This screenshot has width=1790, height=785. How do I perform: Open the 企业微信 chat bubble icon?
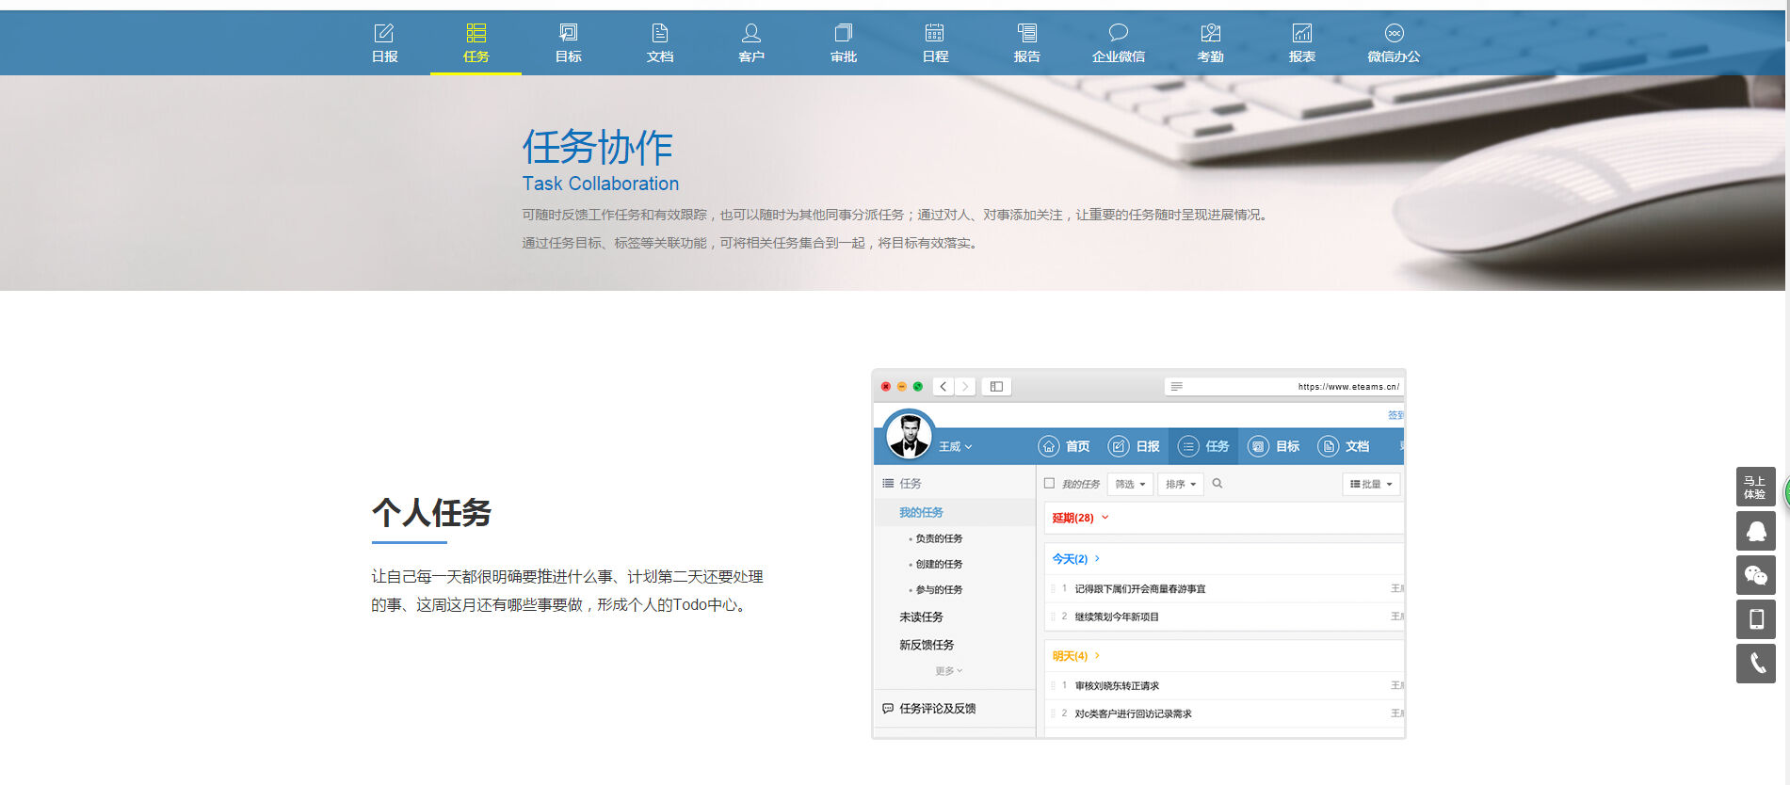1118,34
